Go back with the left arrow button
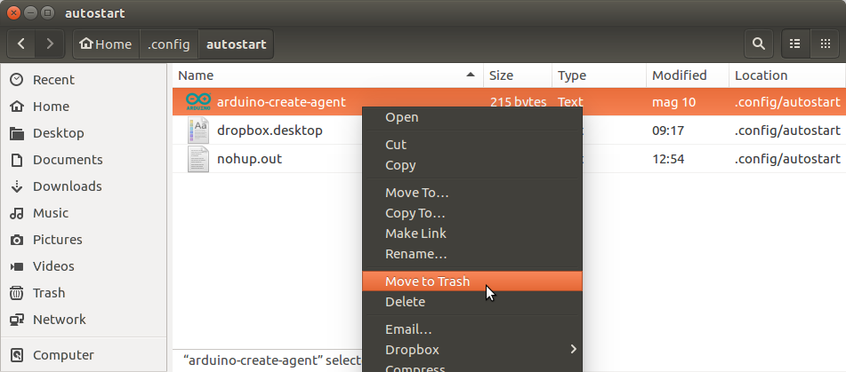Viewport: 846px width, 372px height. (21, 44)
